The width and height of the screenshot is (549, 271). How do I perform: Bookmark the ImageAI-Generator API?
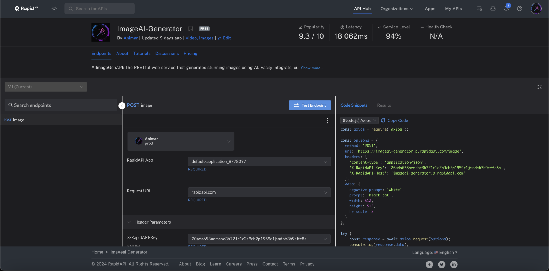(x=190, y=28)
